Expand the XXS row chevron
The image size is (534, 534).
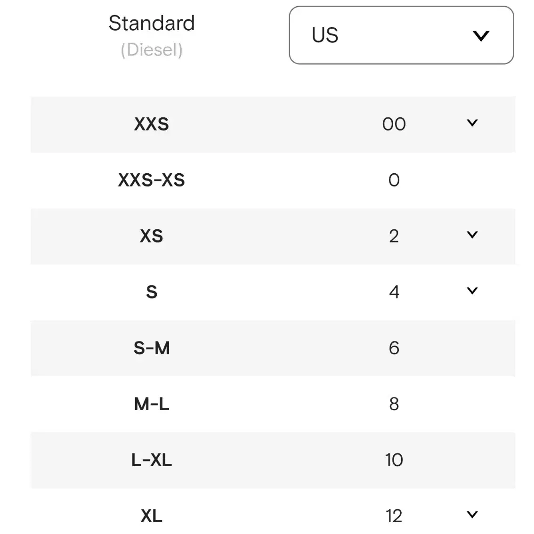pyautogui.click(x=472, y=123)
